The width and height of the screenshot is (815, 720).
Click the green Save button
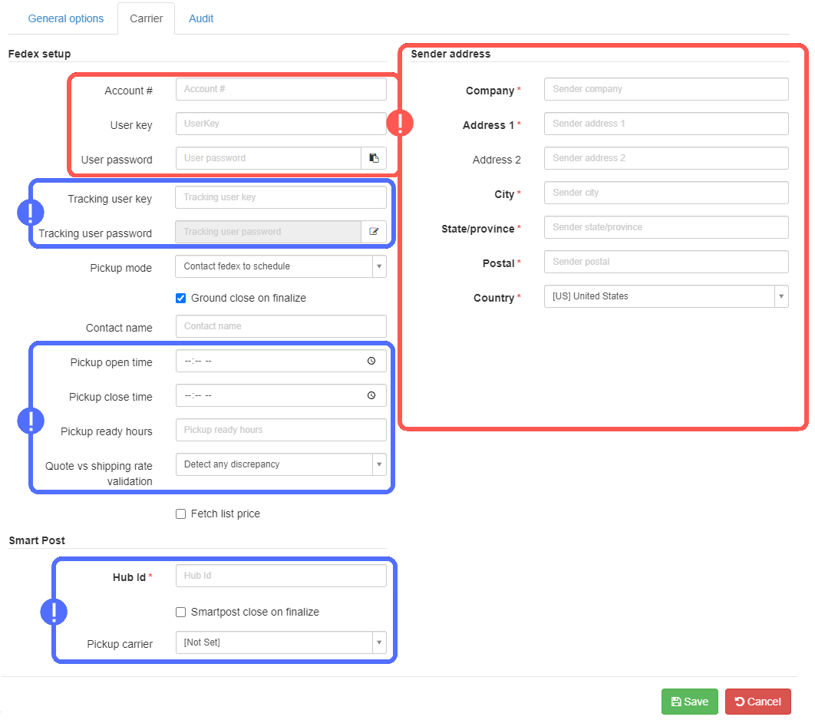click(x=689, y=702)
